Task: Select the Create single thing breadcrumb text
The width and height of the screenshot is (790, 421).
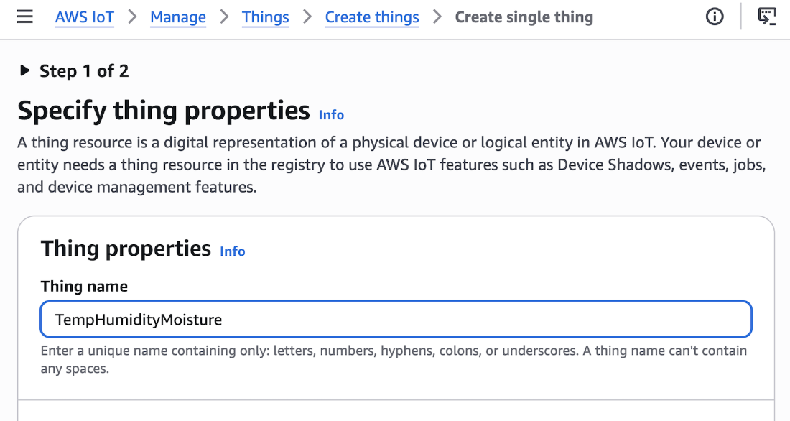Action: [524, 17]
